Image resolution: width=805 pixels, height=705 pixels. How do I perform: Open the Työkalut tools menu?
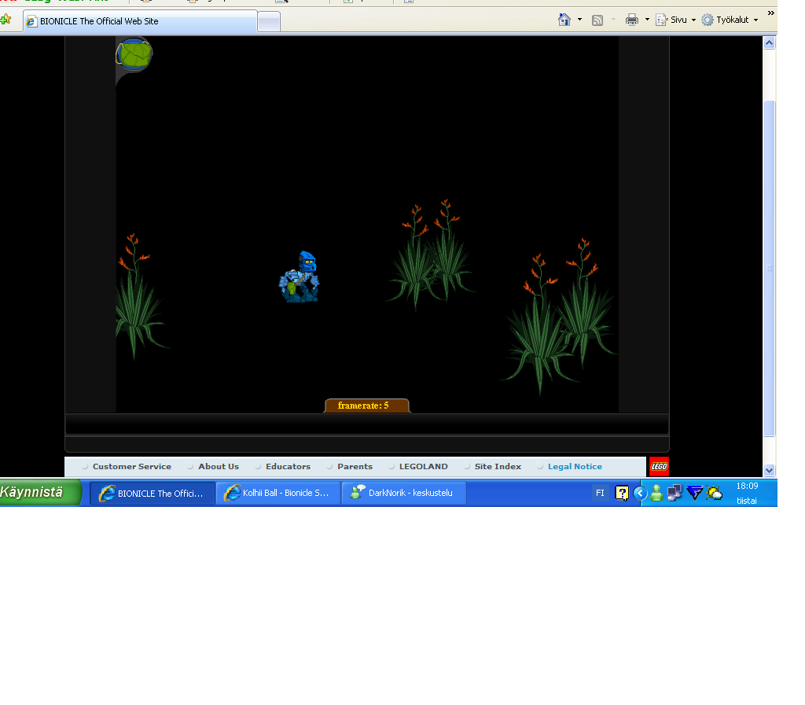730,20
